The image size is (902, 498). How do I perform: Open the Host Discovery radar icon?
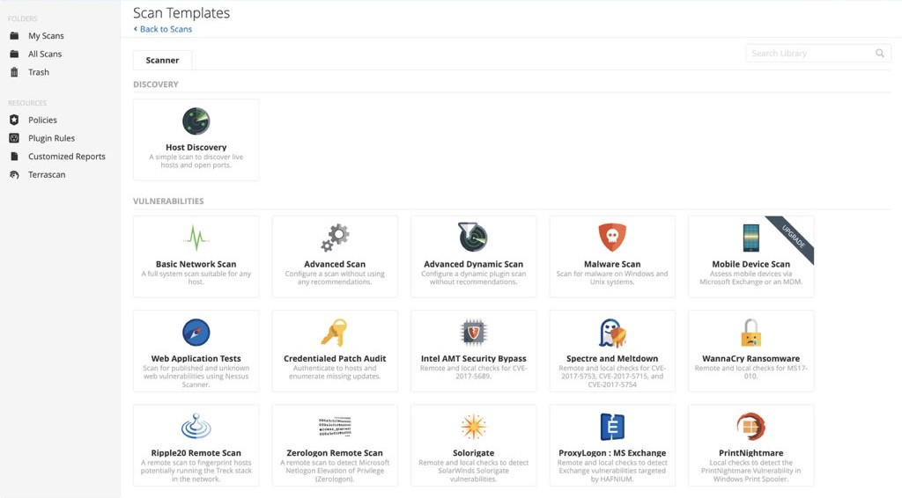click(196, 121)
